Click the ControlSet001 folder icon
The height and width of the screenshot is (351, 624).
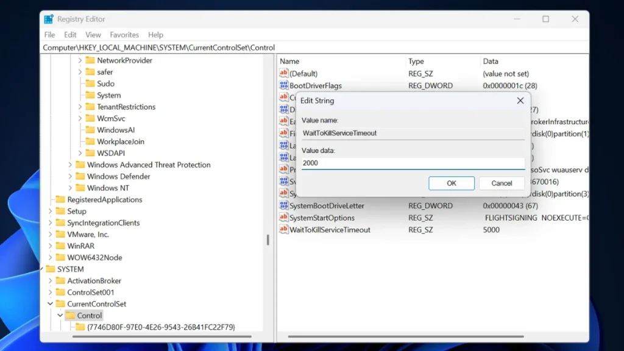(x=60, y=292)
